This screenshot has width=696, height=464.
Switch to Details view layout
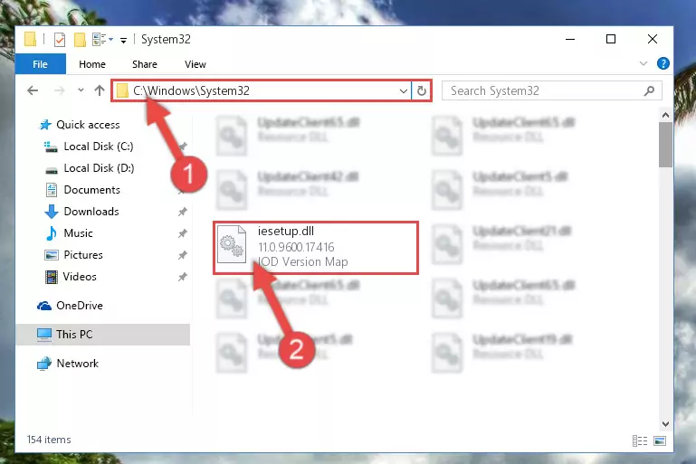tap(640, 440)
